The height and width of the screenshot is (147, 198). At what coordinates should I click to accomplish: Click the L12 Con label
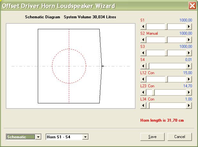click(x=147, y=73)
